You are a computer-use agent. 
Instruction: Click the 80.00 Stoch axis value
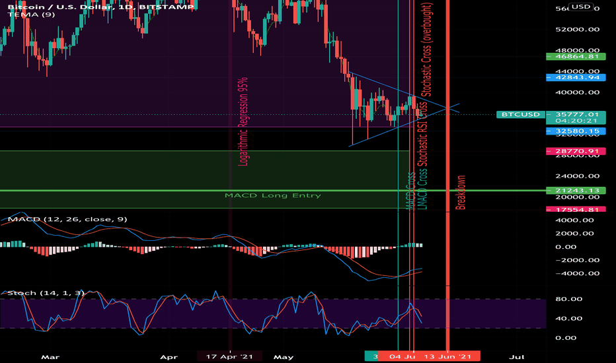click(569, 299)
